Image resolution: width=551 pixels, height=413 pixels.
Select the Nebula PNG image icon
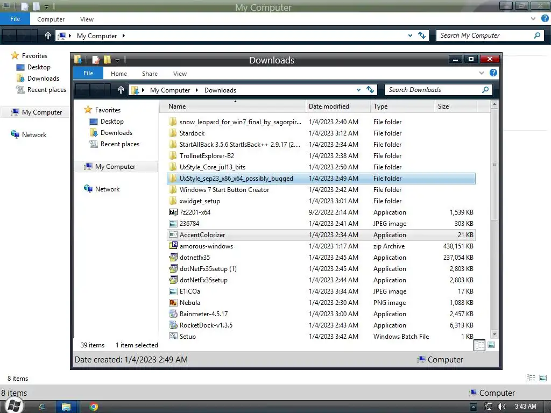pos(173,302)
